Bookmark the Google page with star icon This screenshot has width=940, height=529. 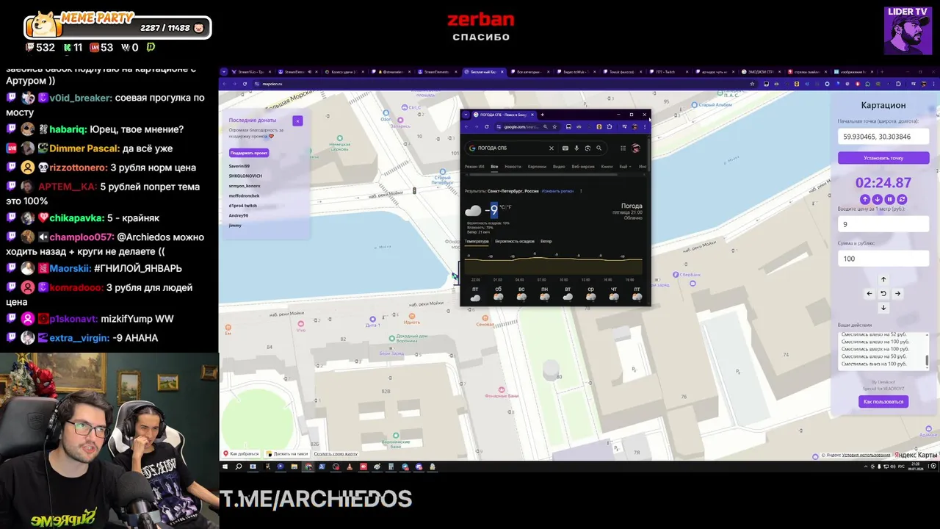[x=554, y=127]
